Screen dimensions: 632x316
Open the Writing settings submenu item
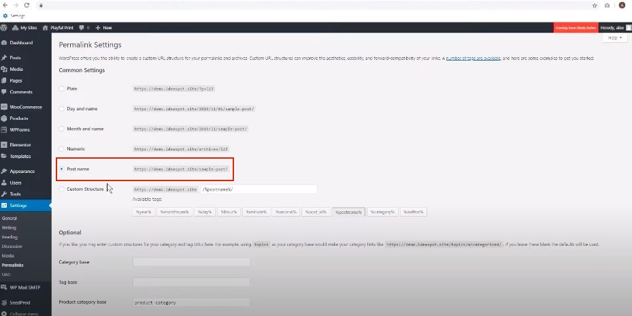tap(9, 227)
